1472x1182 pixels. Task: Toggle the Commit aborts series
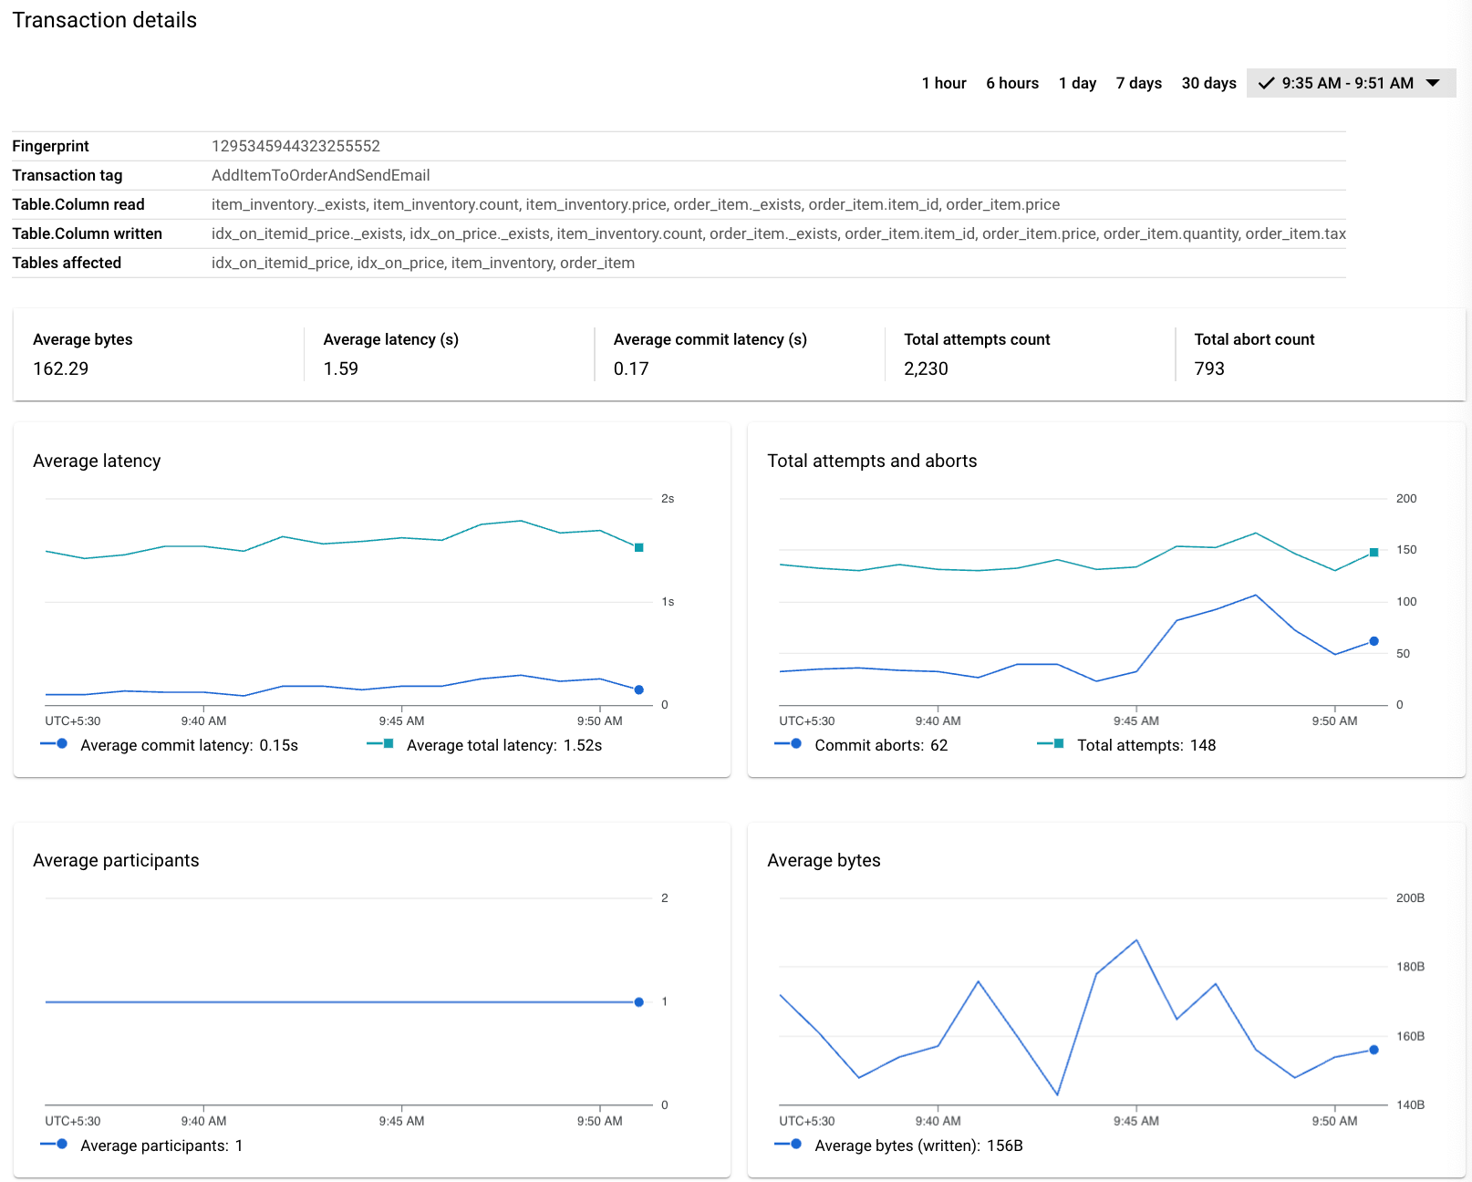tap(880, 744)
